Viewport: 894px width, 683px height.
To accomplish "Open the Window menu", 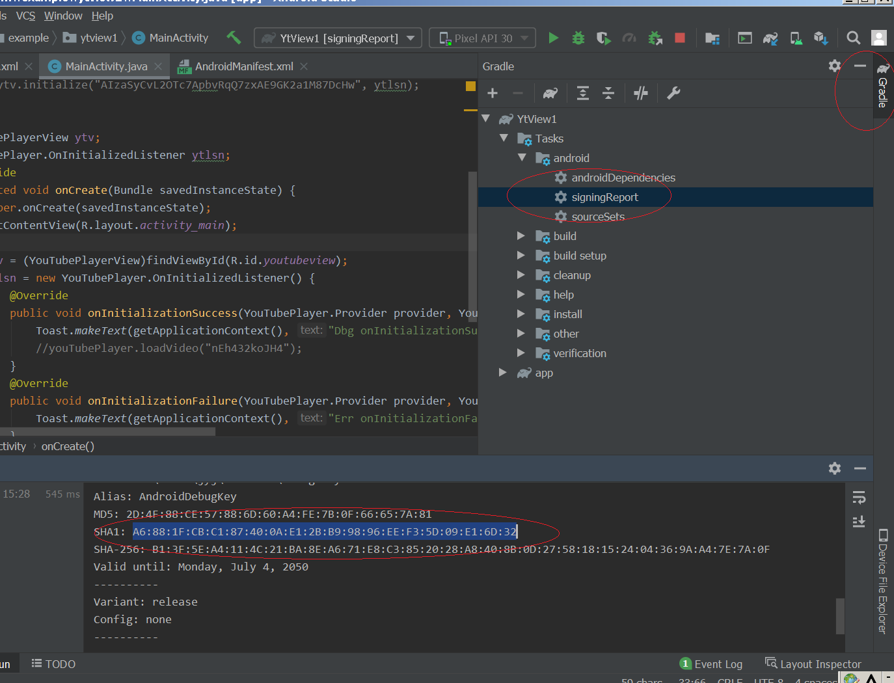I will [63, 16].
